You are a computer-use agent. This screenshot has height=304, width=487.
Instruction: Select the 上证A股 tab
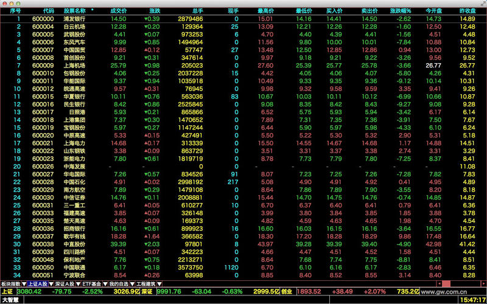pos(38,284)
